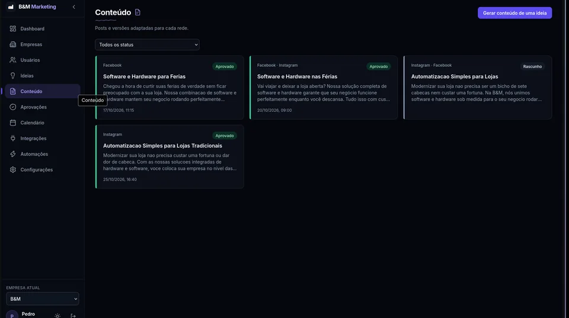The height and width of the screenshot is (318, 569).
Task: Click the date 25/10/2026, 16:40
Action: coord(120,179)
